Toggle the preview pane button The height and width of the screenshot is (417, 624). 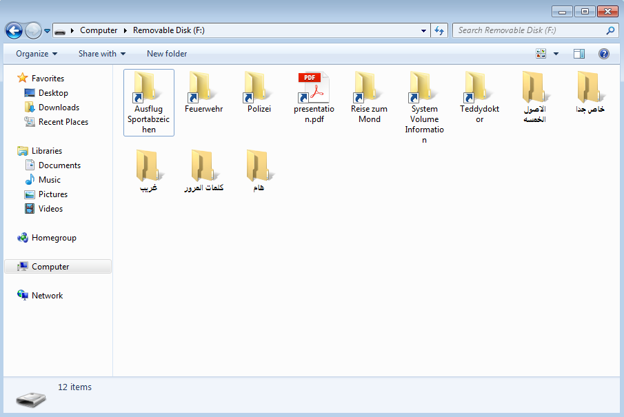[579, 54]
